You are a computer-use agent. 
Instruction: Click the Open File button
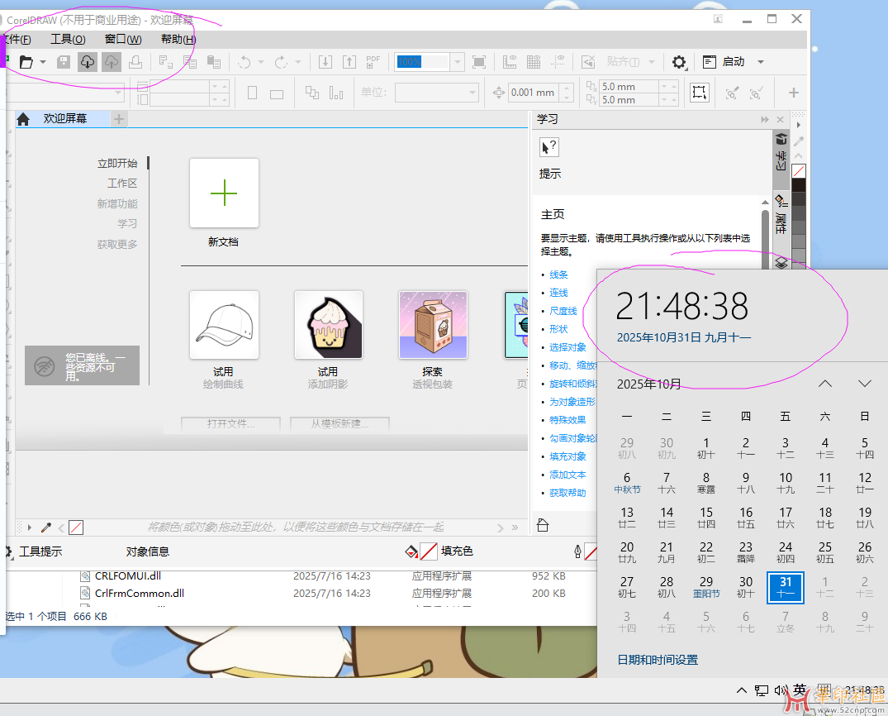(x=231, y=424)
